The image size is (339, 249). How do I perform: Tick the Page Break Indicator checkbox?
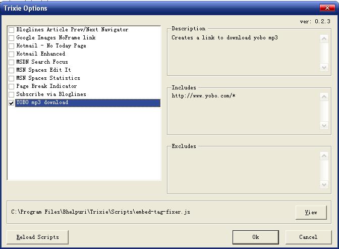[11, 86]
